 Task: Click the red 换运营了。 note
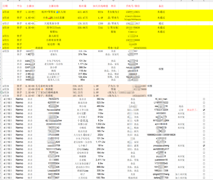coord(192,110)
